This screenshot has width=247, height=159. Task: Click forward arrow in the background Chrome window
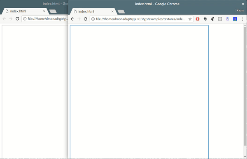pyautogui.click(x=11, y=19)
